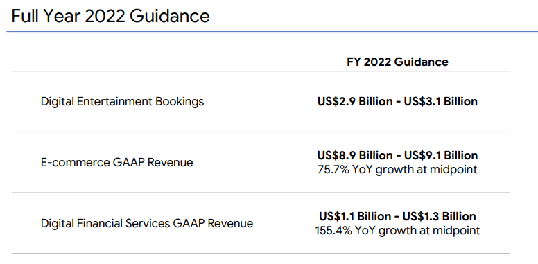Click the E-commerce GAAP Revenue label

point(116,162)
